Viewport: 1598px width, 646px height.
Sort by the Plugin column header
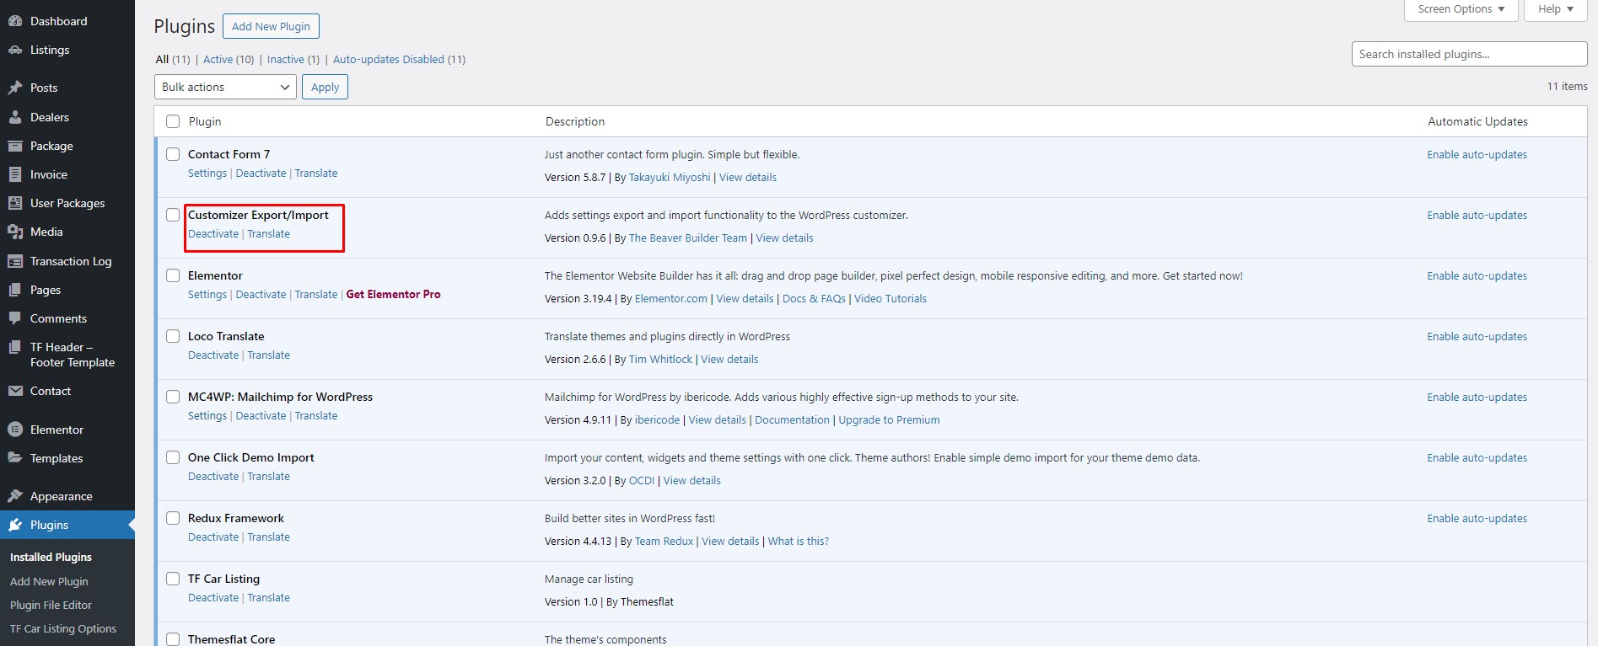coord(205,121)
